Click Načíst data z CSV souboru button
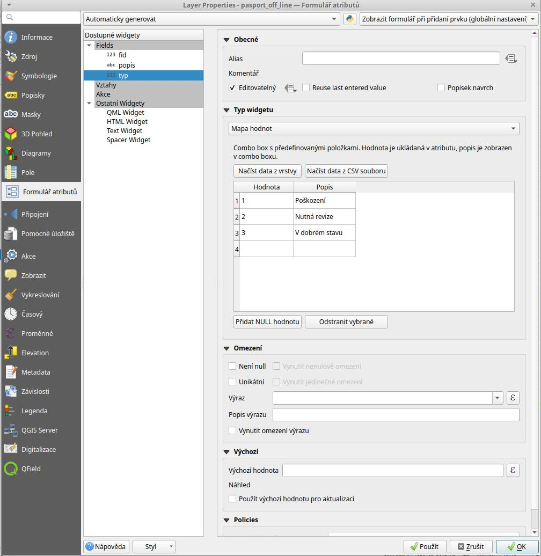Viewport: 541px width, 556px height. pos(346,171)
